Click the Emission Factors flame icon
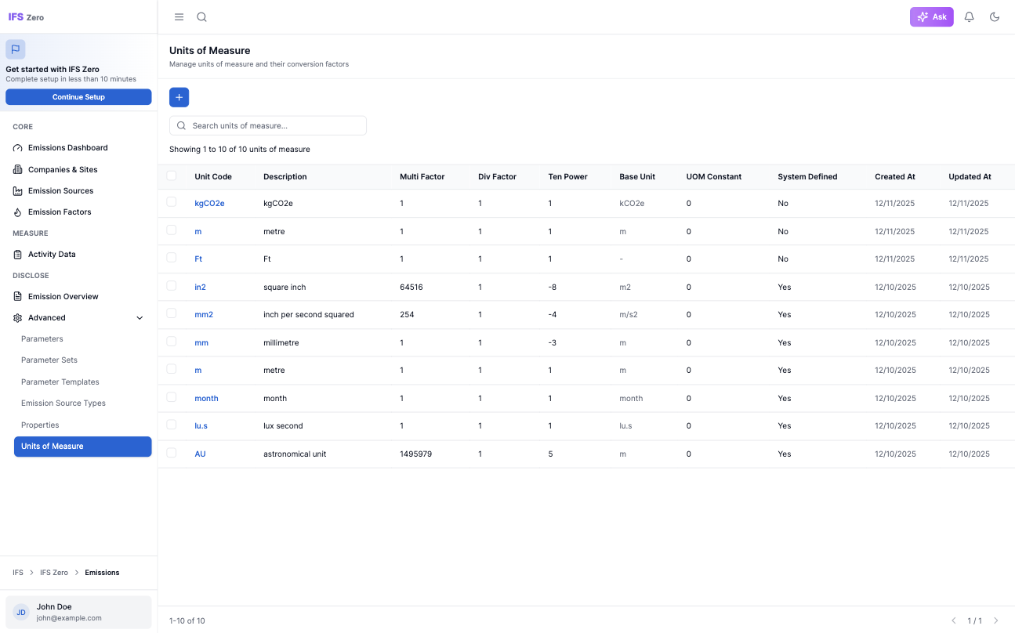Screen dimensions: 1015x633 coord(18,212)
